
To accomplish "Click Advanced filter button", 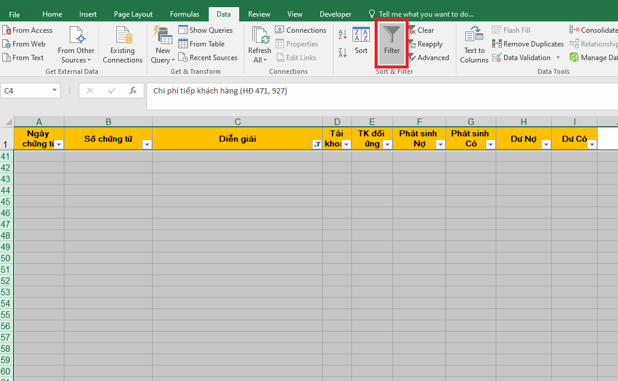I will (428, 58).
